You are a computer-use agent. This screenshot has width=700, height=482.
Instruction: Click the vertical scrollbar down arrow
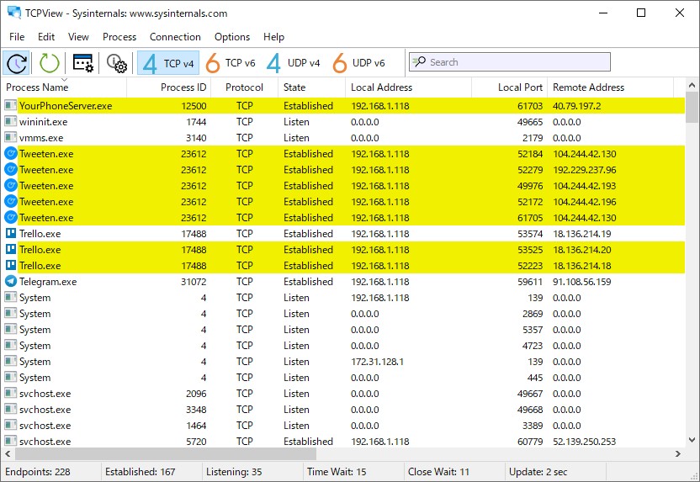pyautogui.click(x=692, y=440)
